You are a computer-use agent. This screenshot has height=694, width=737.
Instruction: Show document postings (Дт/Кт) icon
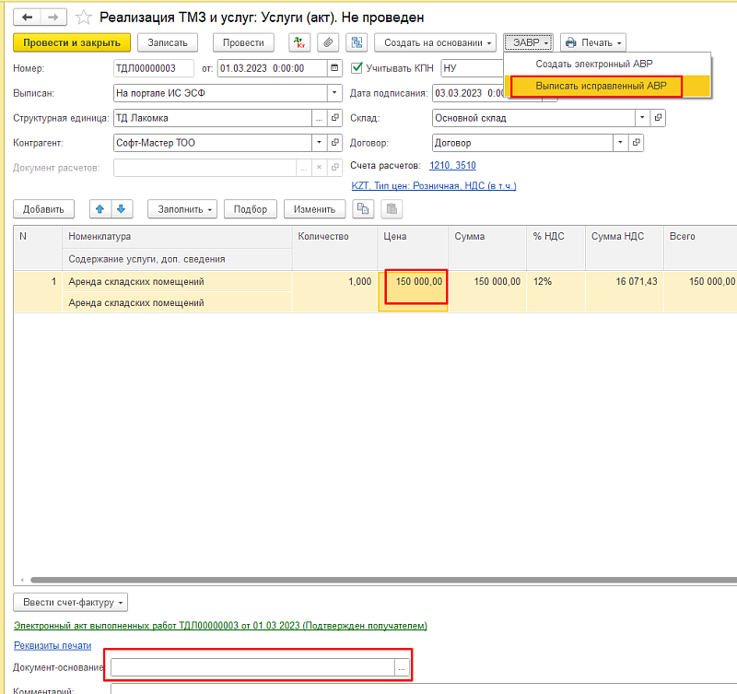[x=300, y=42]
